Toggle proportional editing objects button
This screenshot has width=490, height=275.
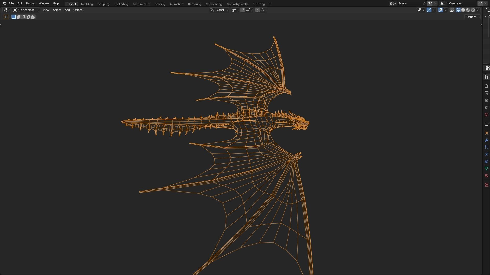coord(257,10)
